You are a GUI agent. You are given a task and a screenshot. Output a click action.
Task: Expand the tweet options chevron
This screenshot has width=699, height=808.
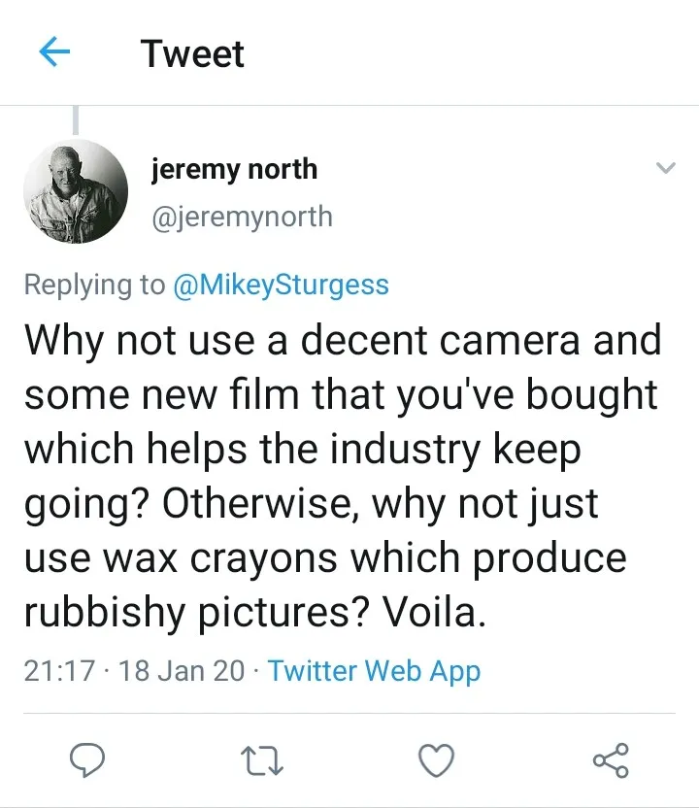click(666, 168)
